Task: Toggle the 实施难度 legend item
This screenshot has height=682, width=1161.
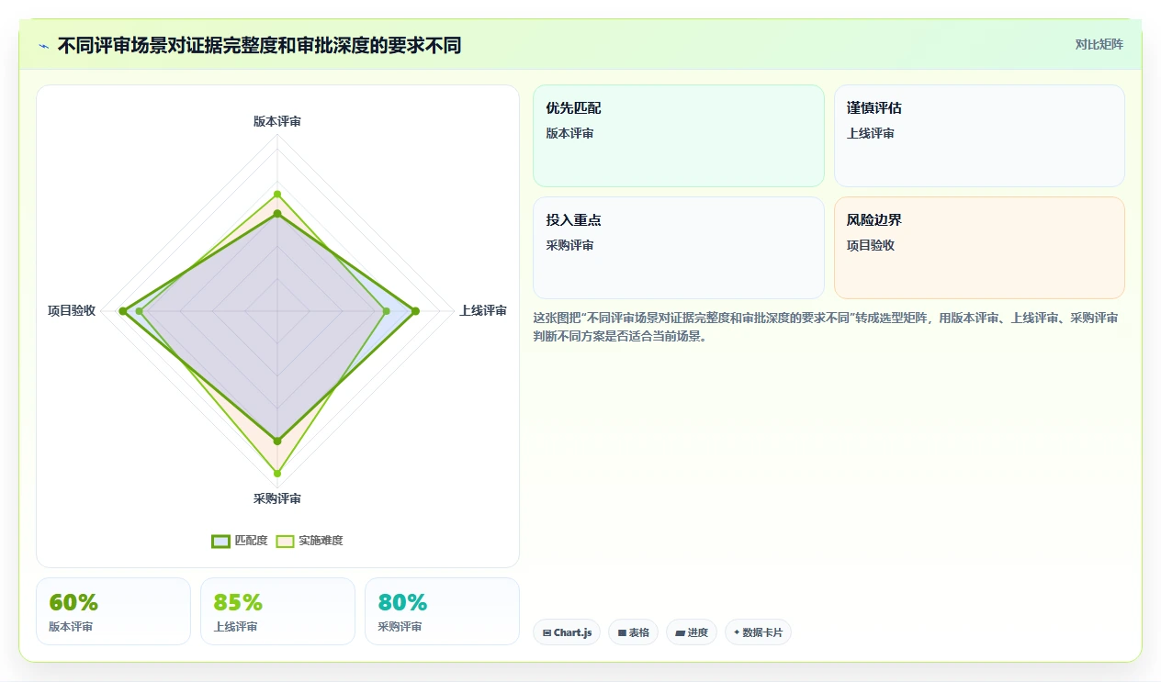Action: coord(310,541)
